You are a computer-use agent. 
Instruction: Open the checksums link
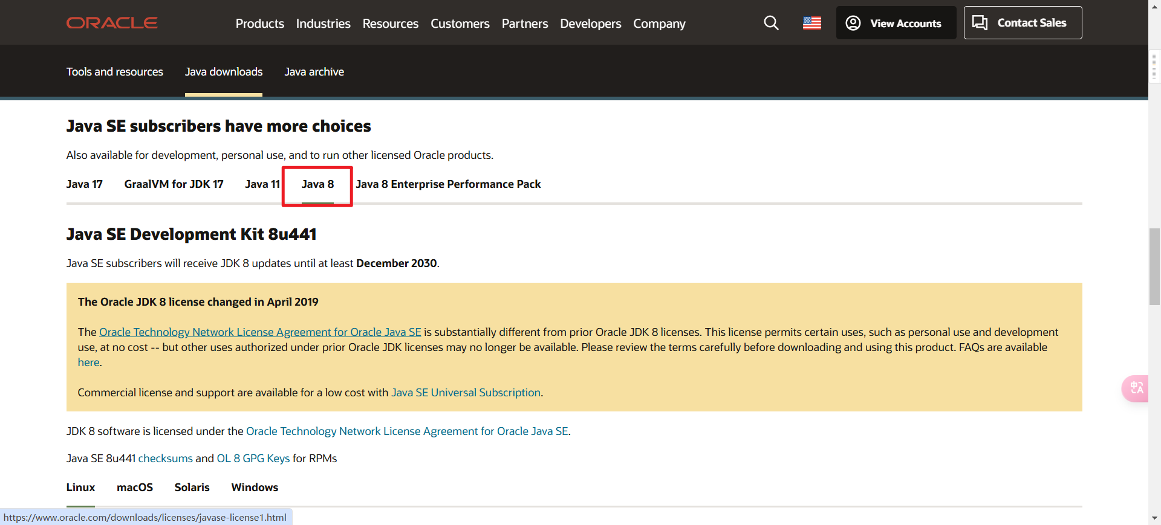165,459
